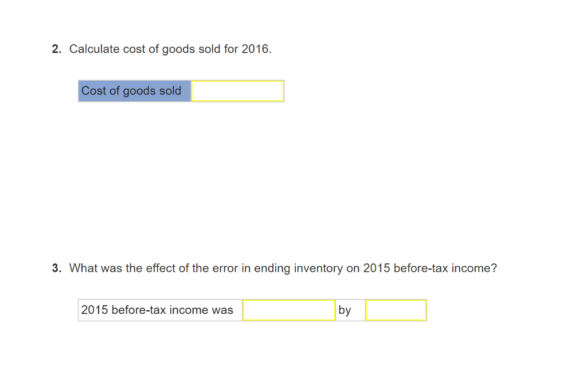Open the effect selector after 'income was'
Screen dimensions: 587x371
pos(289,310)
